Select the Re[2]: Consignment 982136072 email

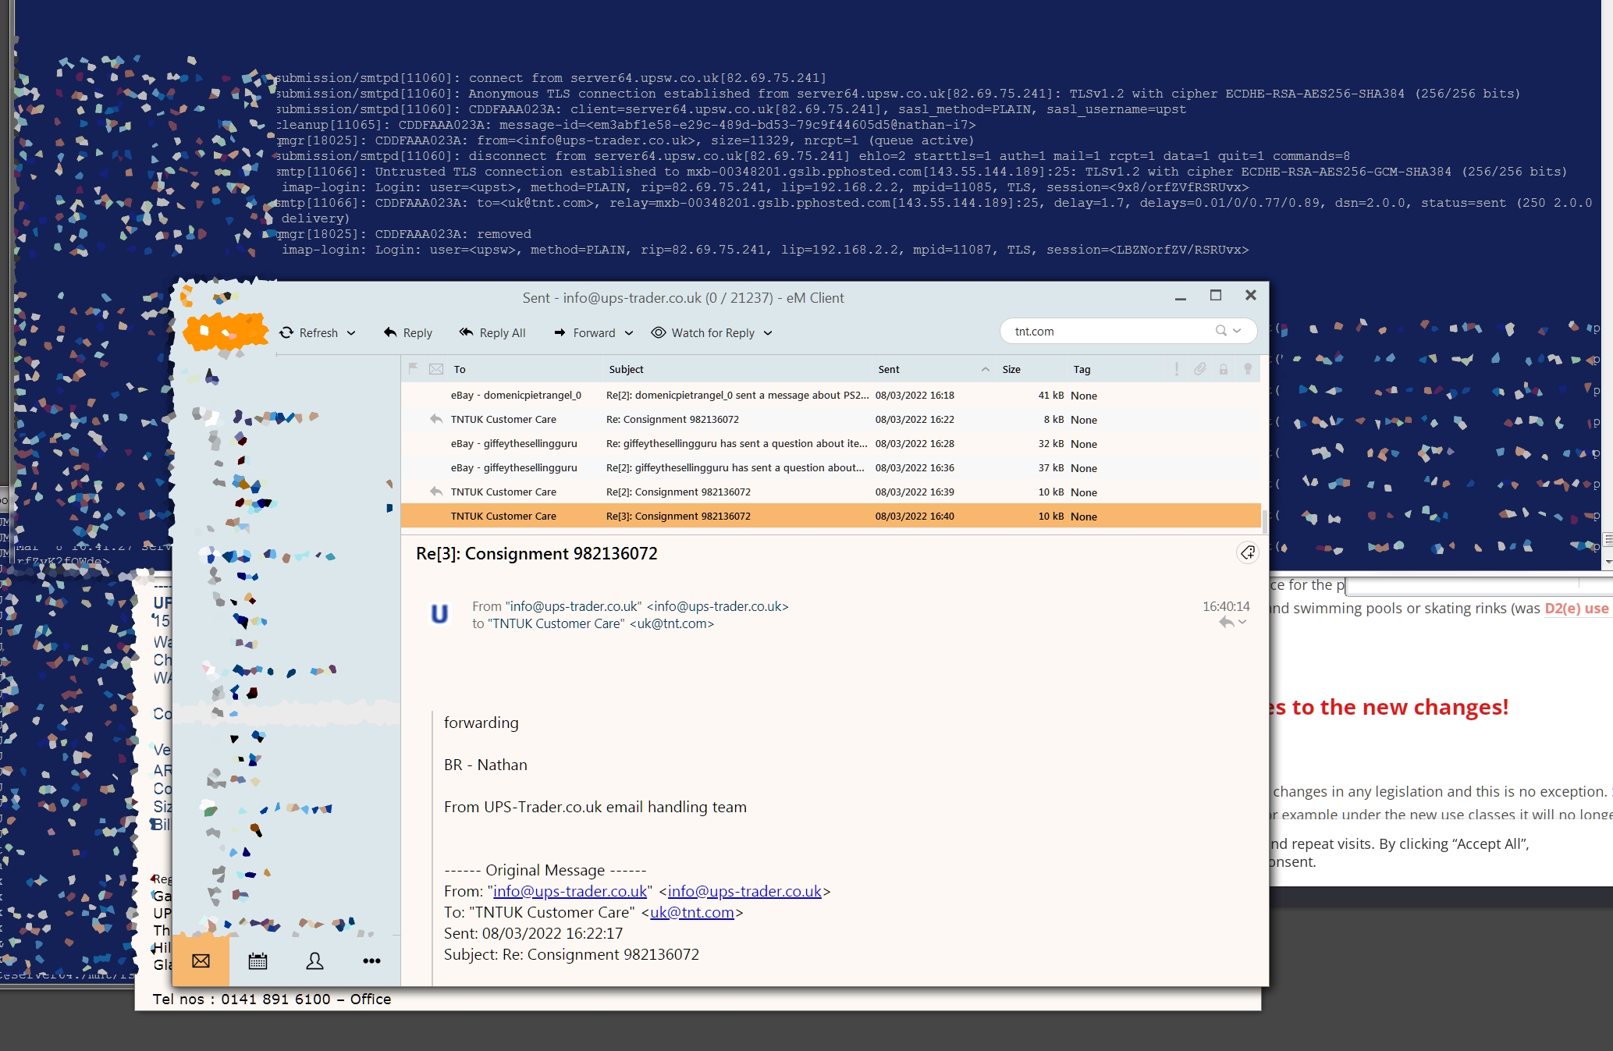pyautogui.click(x=831, y=492)
